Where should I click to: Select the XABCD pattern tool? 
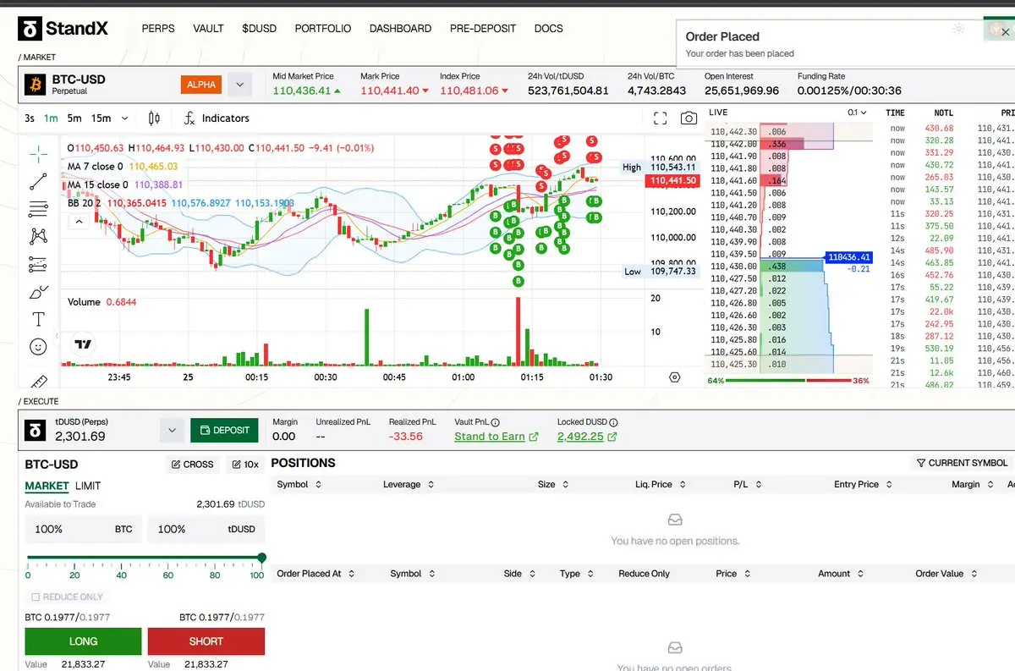tap(38, 236)
